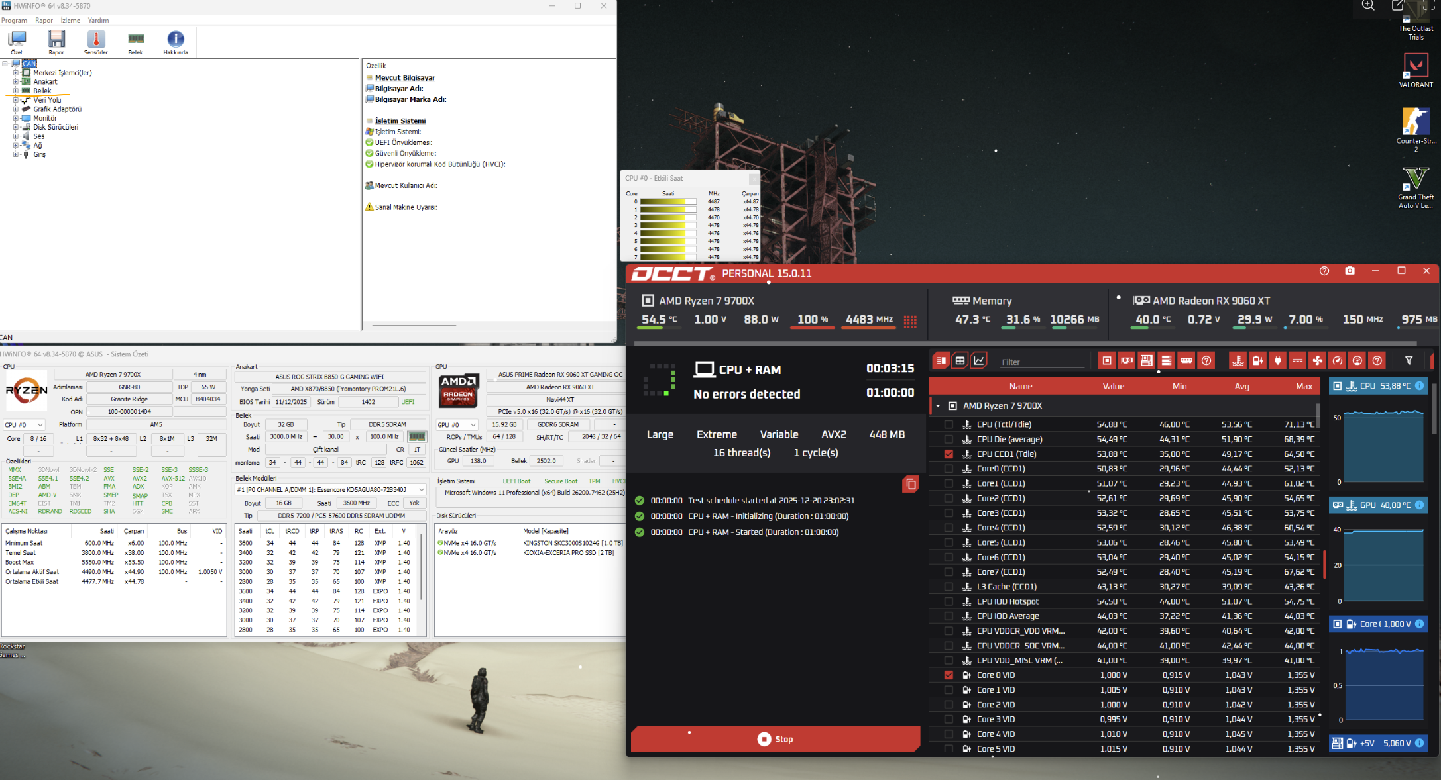Open the Hakkında info icon
This screenshot has width=1441, height=780.
[176, 42]
